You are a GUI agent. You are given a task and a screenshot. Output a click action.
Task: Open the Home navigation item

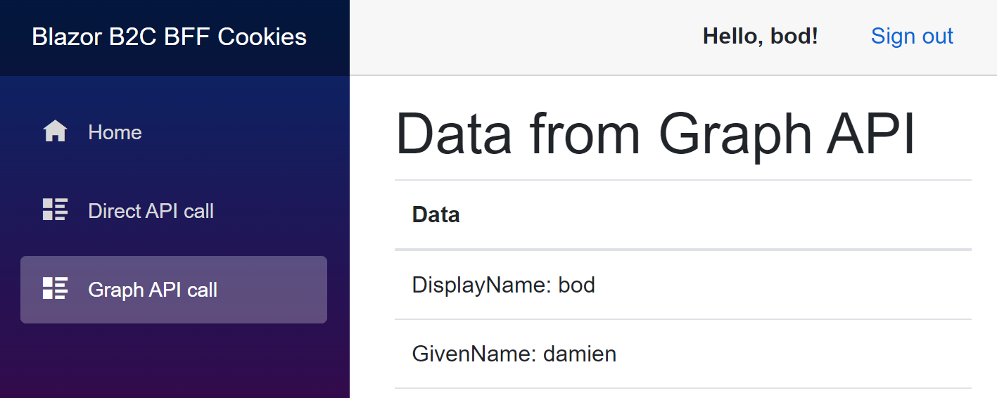(x=115, y=132)
